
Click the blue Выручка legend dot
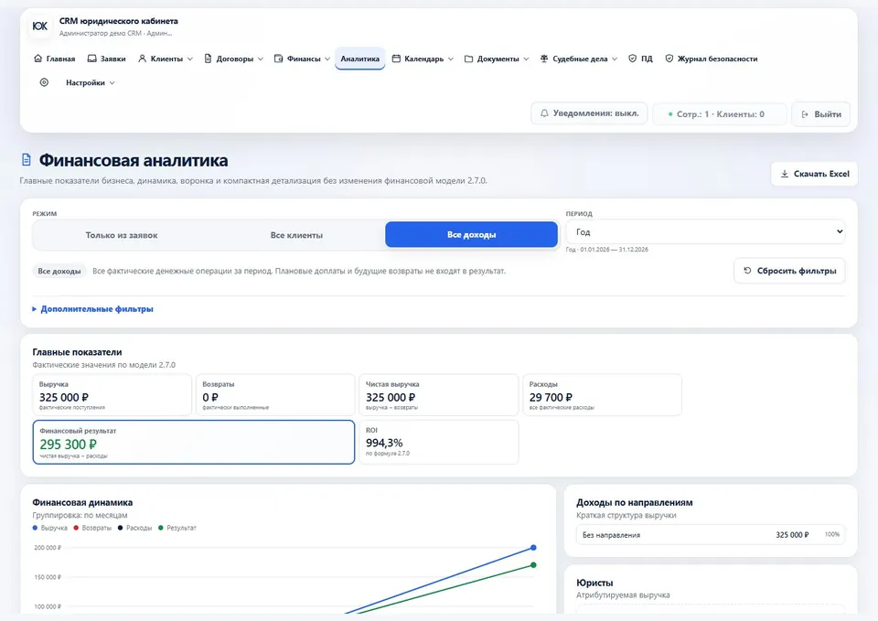[36, 528]
